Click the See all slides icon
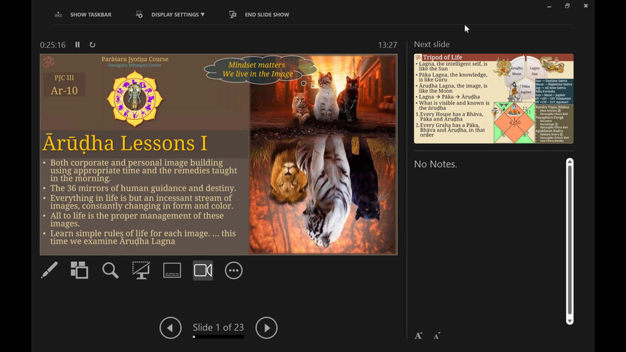Viewport: 626px width, 352px height. (79, 270)
